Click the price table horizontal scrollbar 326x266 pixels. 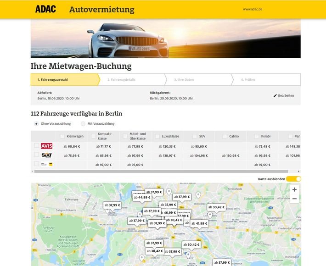coord(161,172)
